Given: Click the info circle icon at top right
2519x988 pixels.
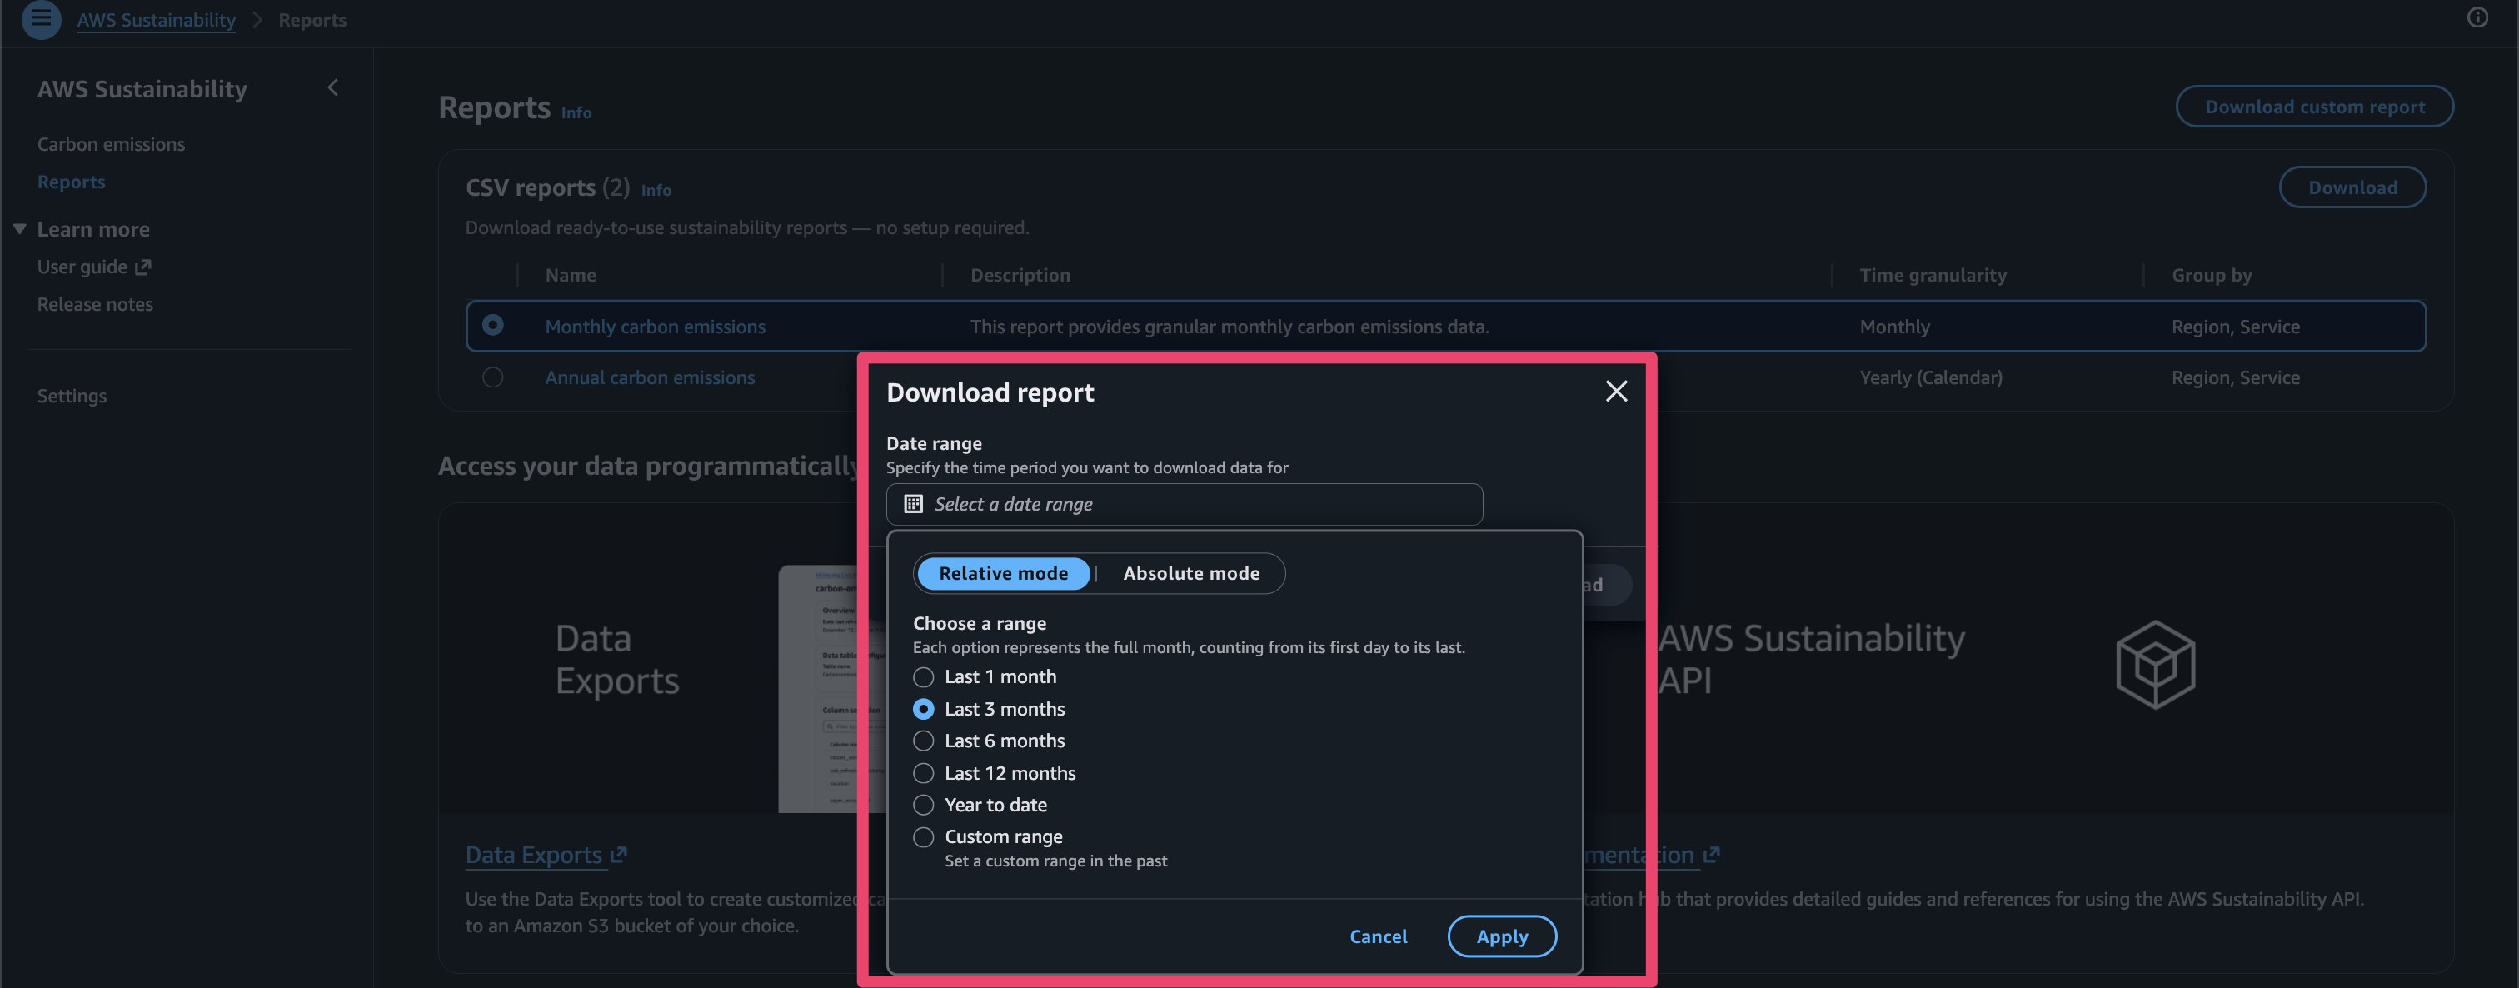Looking at the screenshot, I should point(2477,17).
